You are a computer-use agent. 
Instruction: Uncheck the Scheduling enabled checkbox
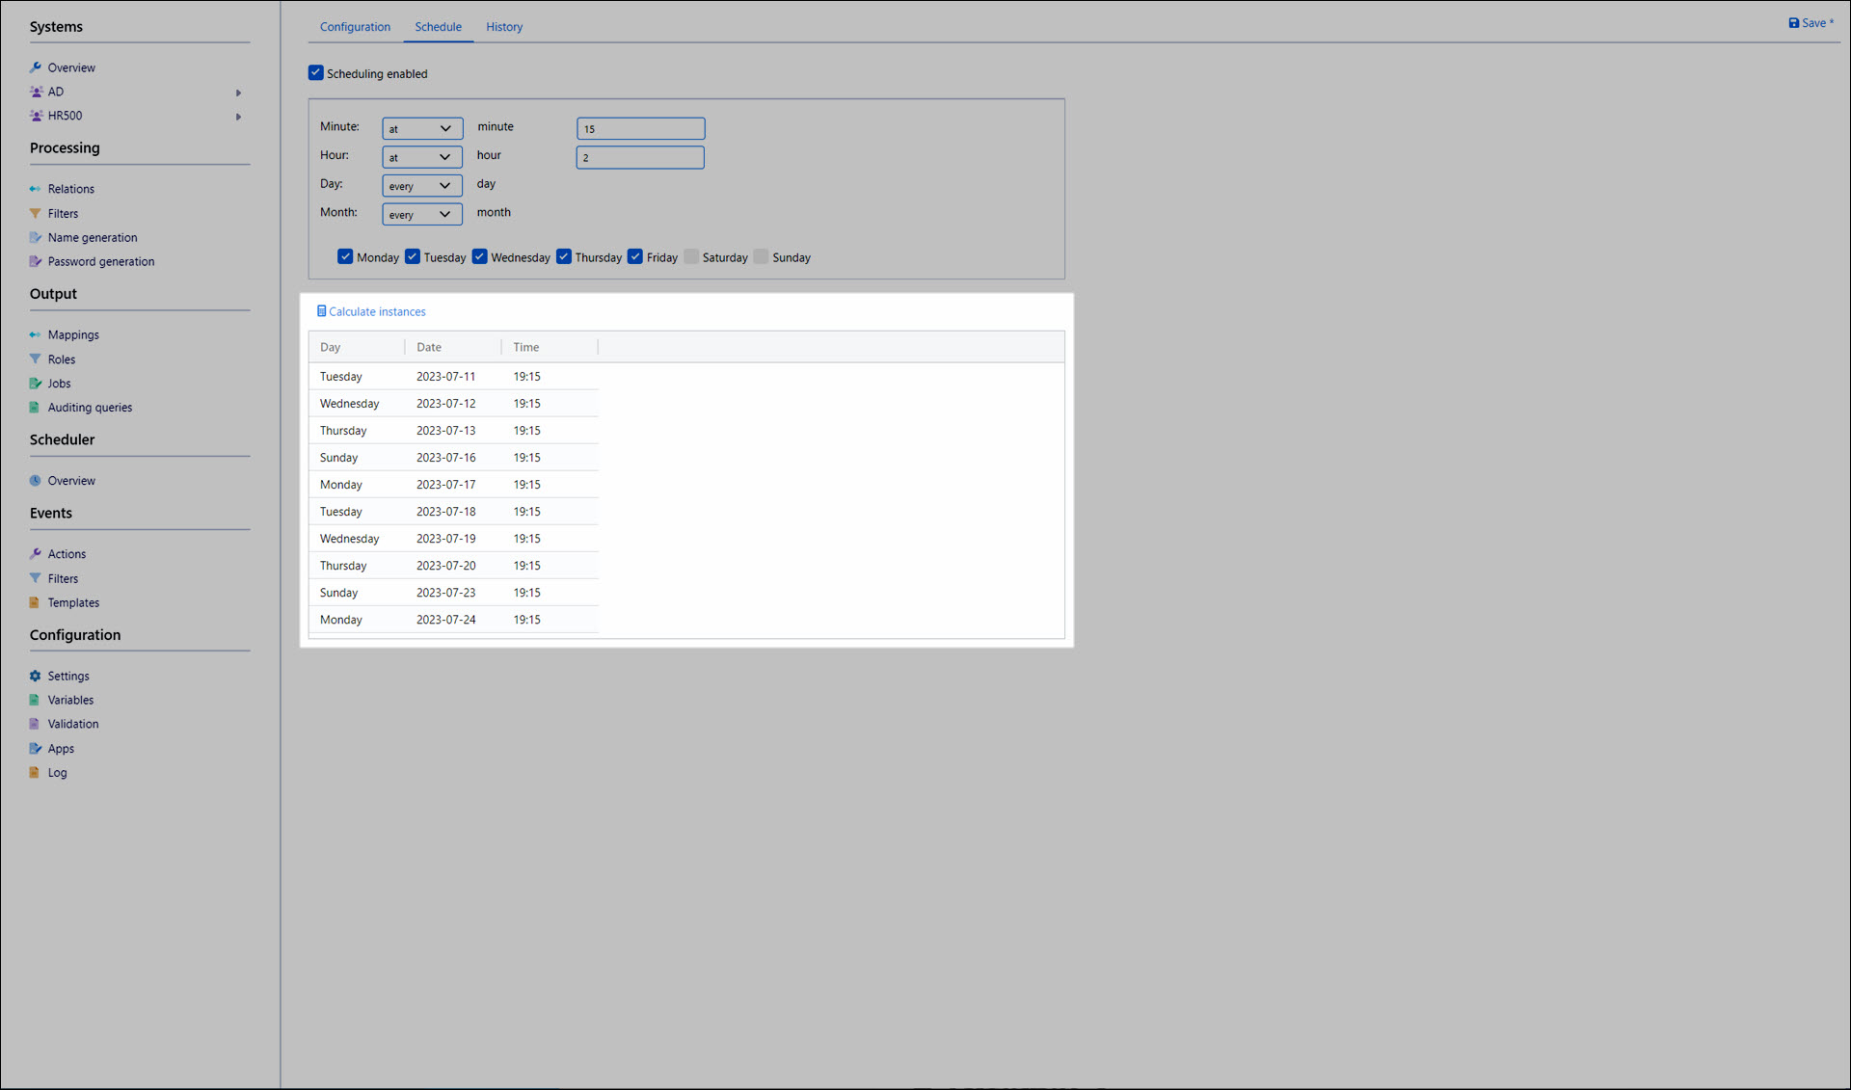(315, 73)
